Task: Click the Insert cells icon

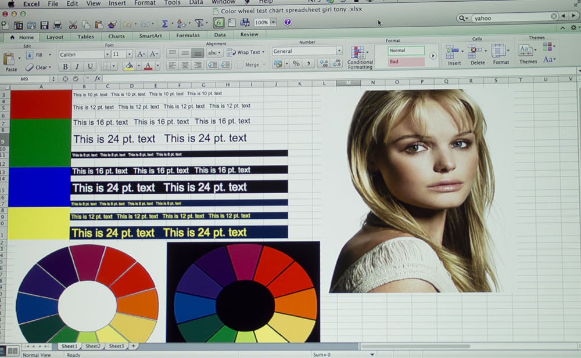Action: [454, 55]
